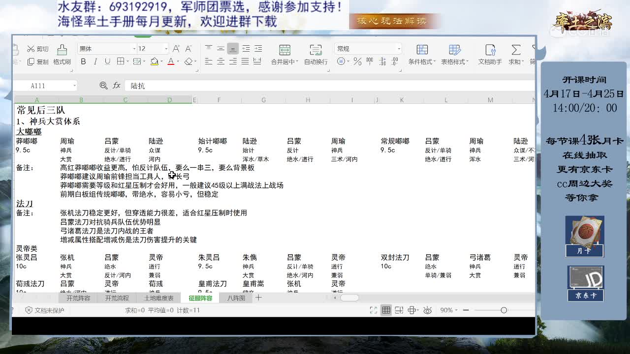Click the zoom out minus button
This screenshot has height=354, width=630.
[466, 310]
